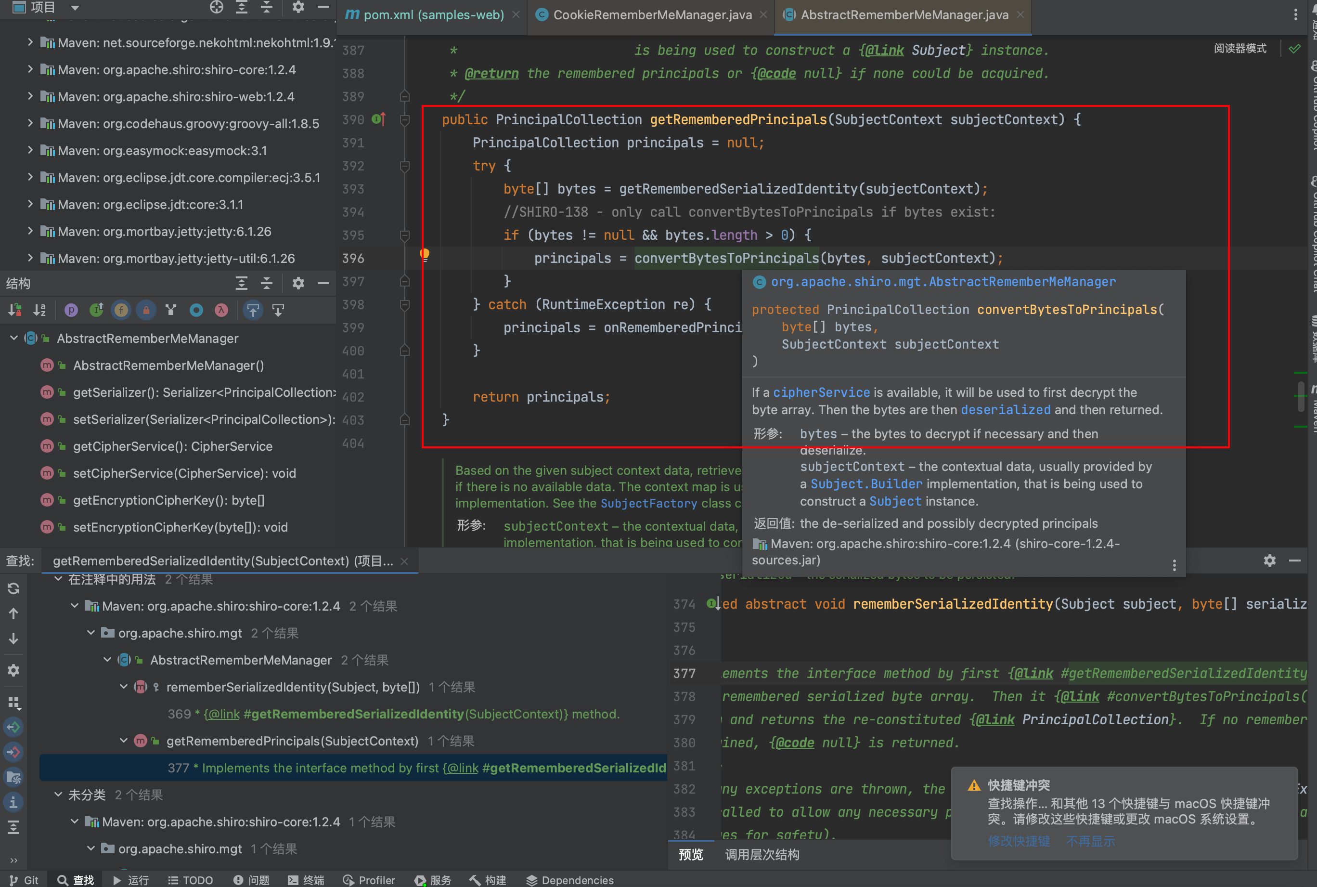Image resolution: width=1317 pixels, height=887 pixels.
Task: Go to next occurrence arrow in Find panel
Action: [13, 638]
